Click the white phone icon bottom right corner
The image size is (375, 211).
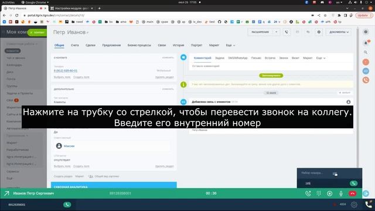[369, 205]
